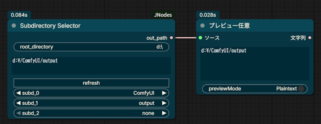
Task: Select previous subd_0 value with left arrow
Action: coord(18,93)
